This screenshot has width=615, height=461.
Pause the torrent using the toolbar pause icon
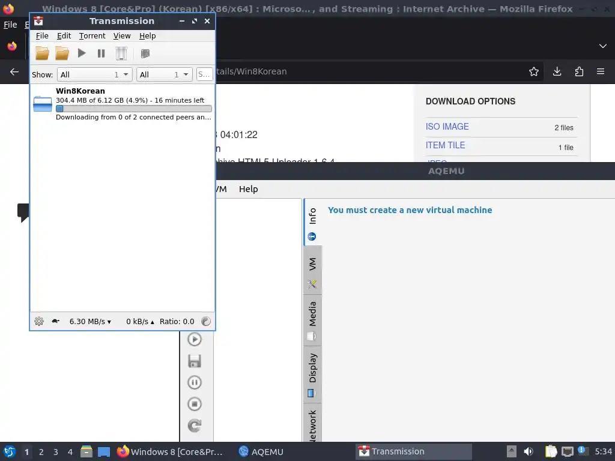(x=101, y=53)
